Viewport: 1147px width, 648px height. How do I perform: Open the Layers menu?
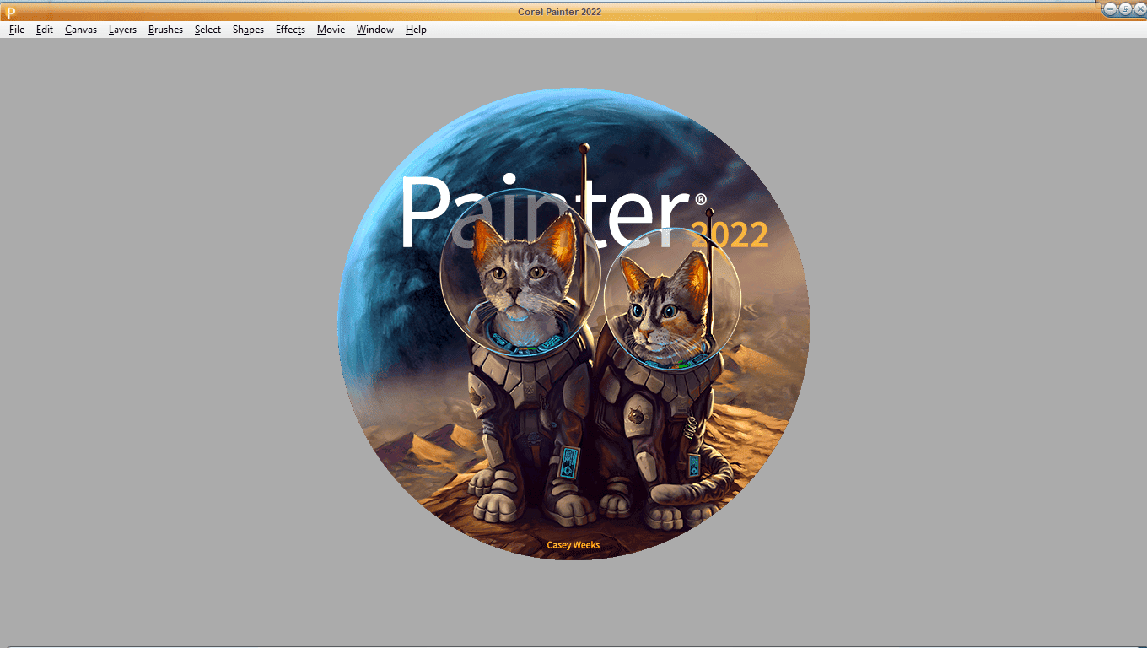click(122, 30)
